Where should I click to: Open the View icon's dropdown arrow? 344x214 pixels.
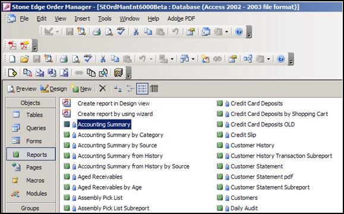[x=57, y=32]
